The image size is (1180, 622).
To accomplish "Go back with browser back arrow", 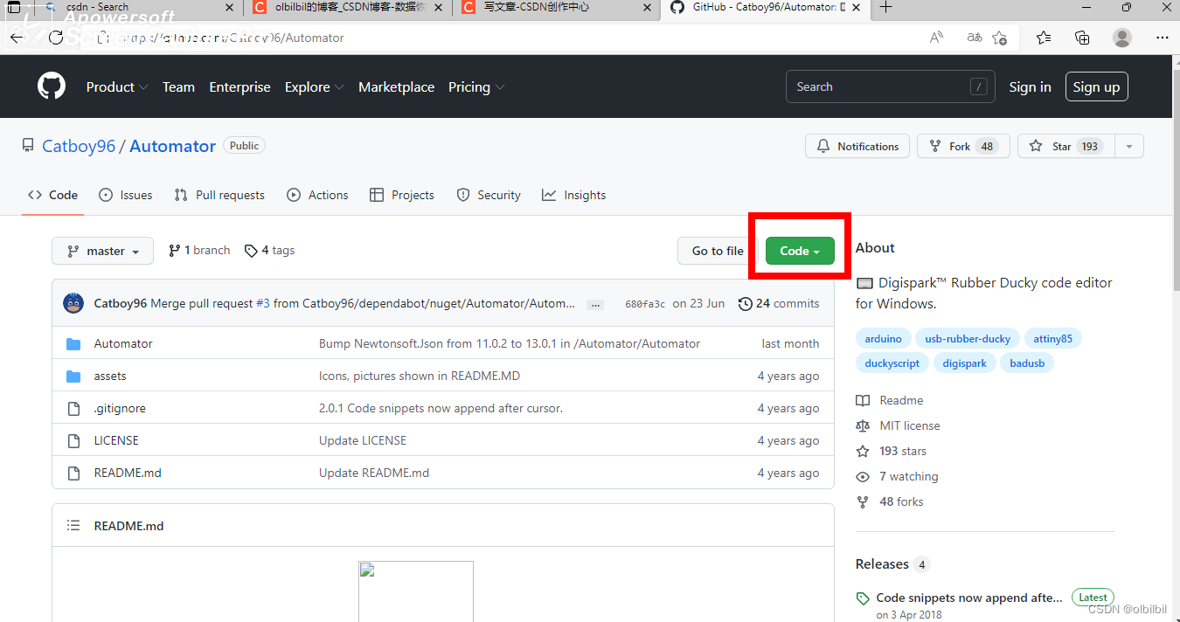I will pyautogui.click(x=17, y=38).
